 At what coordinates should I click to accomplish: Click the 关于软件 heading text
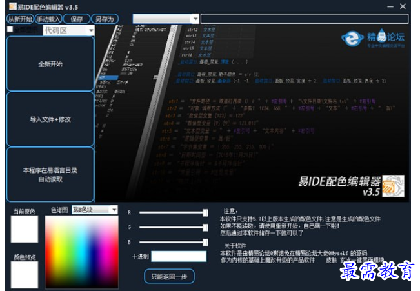click(x=235, y=245)
